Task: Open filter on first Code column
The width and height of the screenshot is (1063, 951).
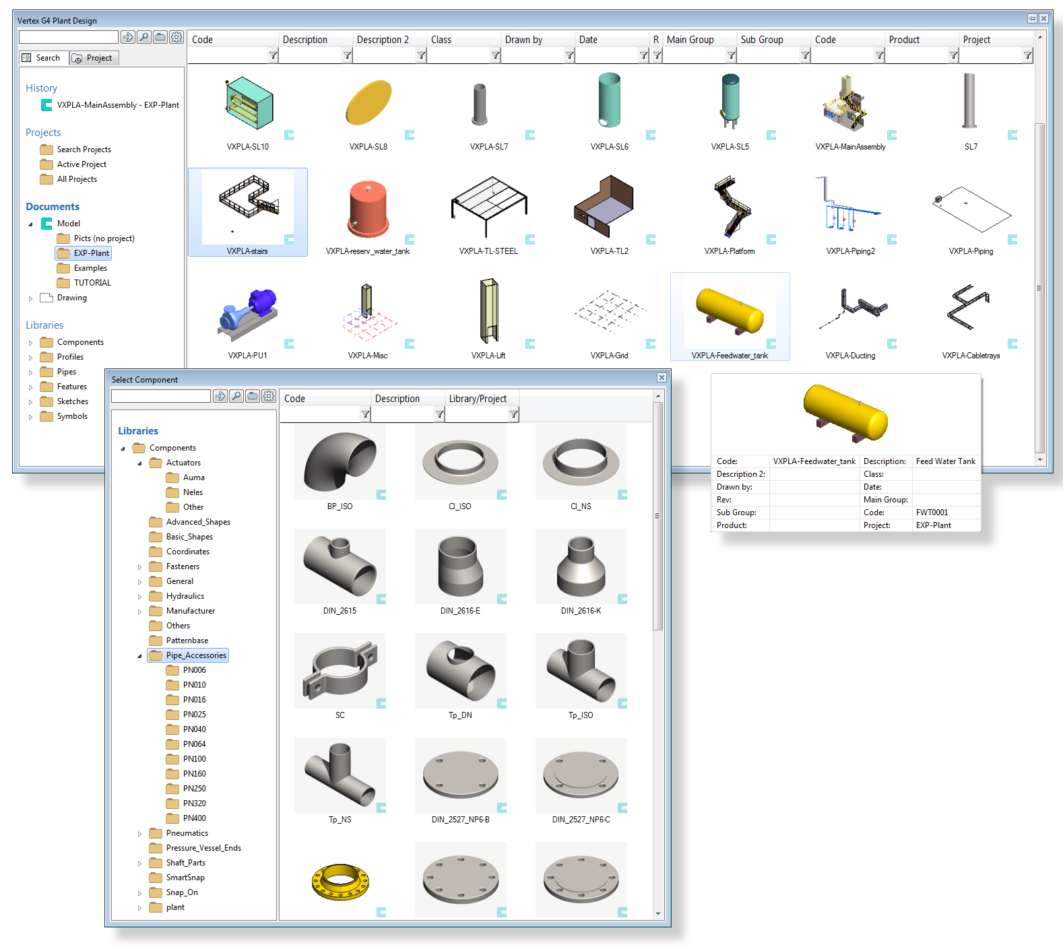Action: tap(273, 55)
